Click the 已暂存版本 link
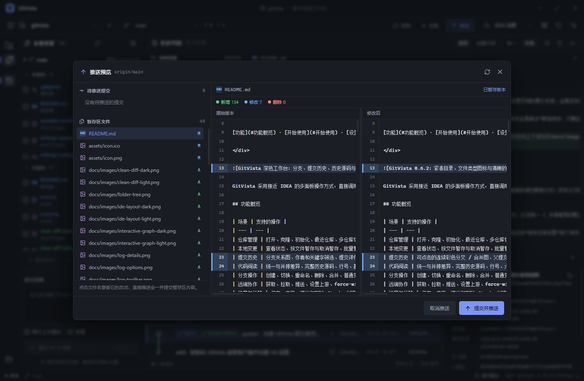The image size is (584, 381). point(494,90)
